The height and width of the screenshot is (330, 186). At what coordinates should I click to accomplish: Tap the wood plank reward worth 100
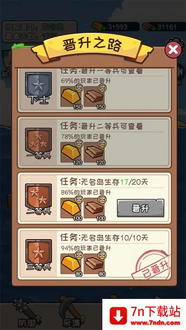94,208
